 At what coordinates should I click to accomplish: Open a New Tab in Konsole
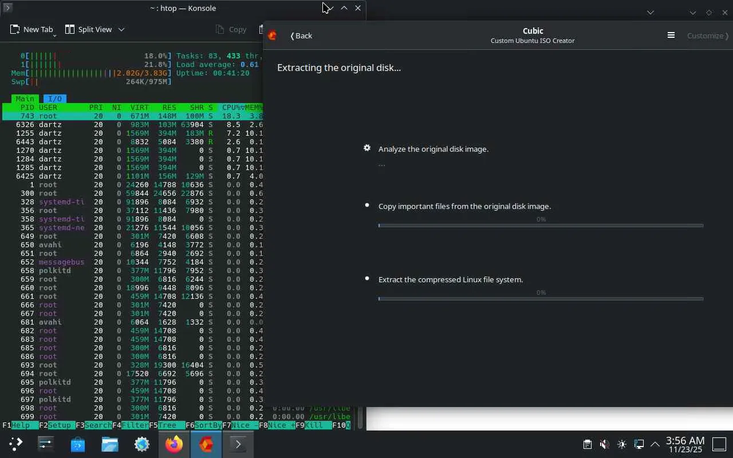click(x=31, y=29)
